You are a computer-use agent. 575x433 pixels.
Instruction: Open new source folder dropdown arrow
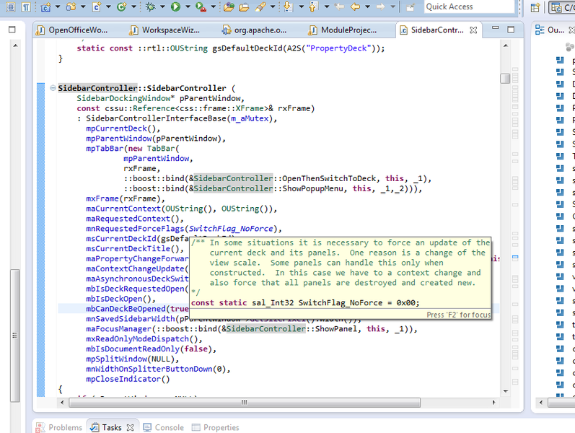(83, 6)
